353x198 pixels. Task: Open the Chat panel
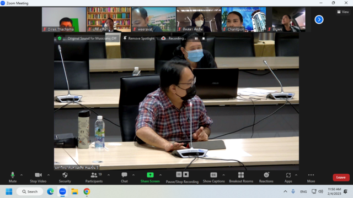tap(124, 177)
